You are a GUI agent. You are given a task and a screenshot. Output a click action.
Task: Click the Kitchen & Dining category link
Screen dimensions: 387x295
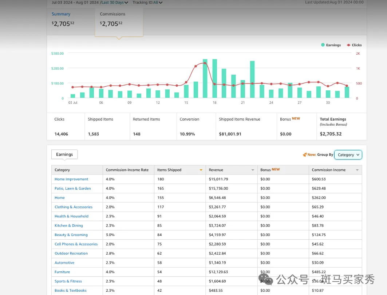[x=68, y=225]
